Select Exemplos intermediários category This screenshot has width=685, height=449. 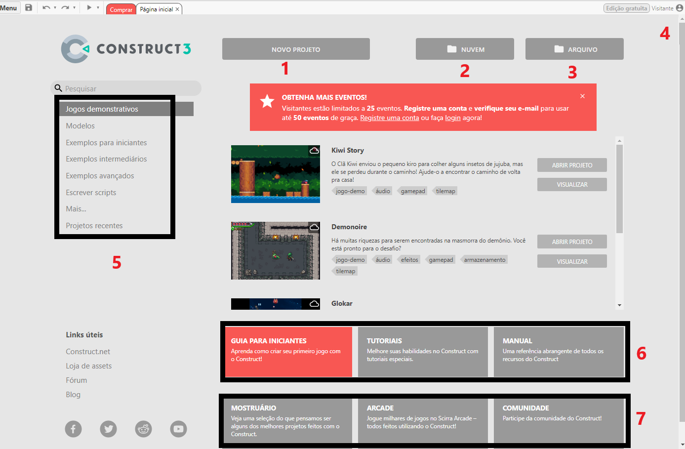click(106, 159)
